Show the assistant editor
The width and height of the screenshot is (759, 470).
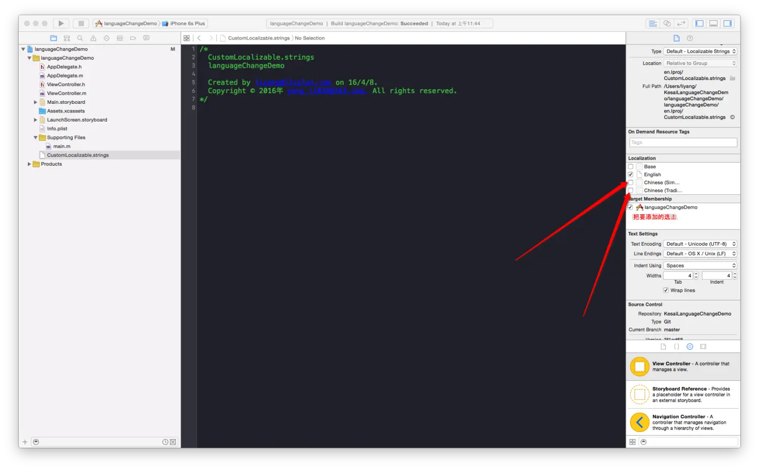click(667, 23)
